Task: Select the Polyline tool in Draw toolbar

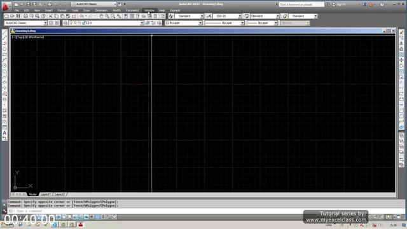Action: (4, 43)
